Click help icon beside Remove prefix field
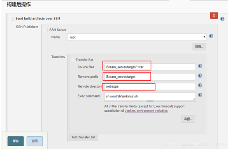The height and width of the screenshot is (149, 228). 200,76
